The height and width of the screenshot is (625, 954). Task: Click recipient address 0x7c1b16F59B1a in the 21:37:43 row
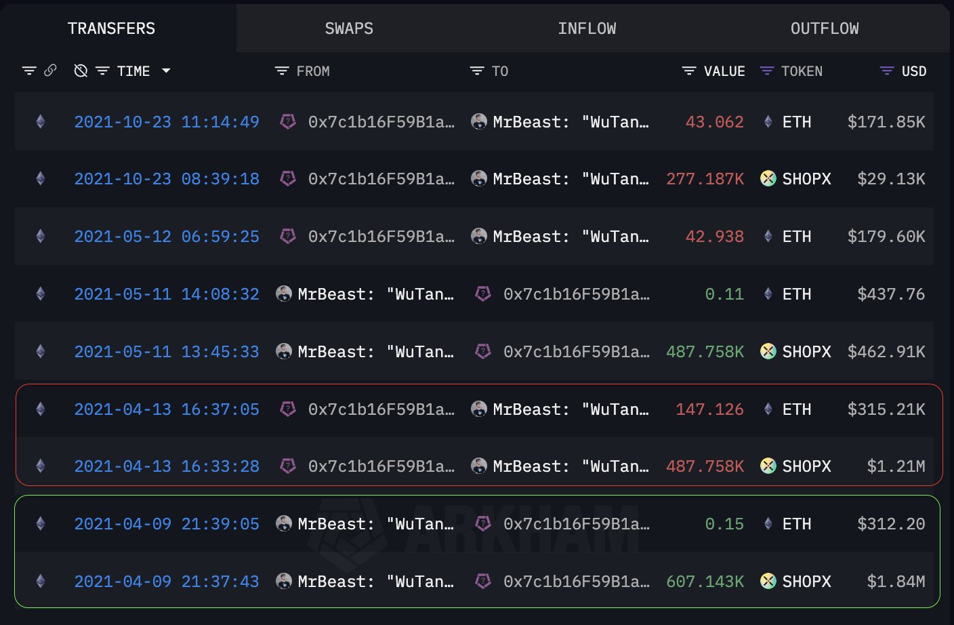click(x=577, y=582)
